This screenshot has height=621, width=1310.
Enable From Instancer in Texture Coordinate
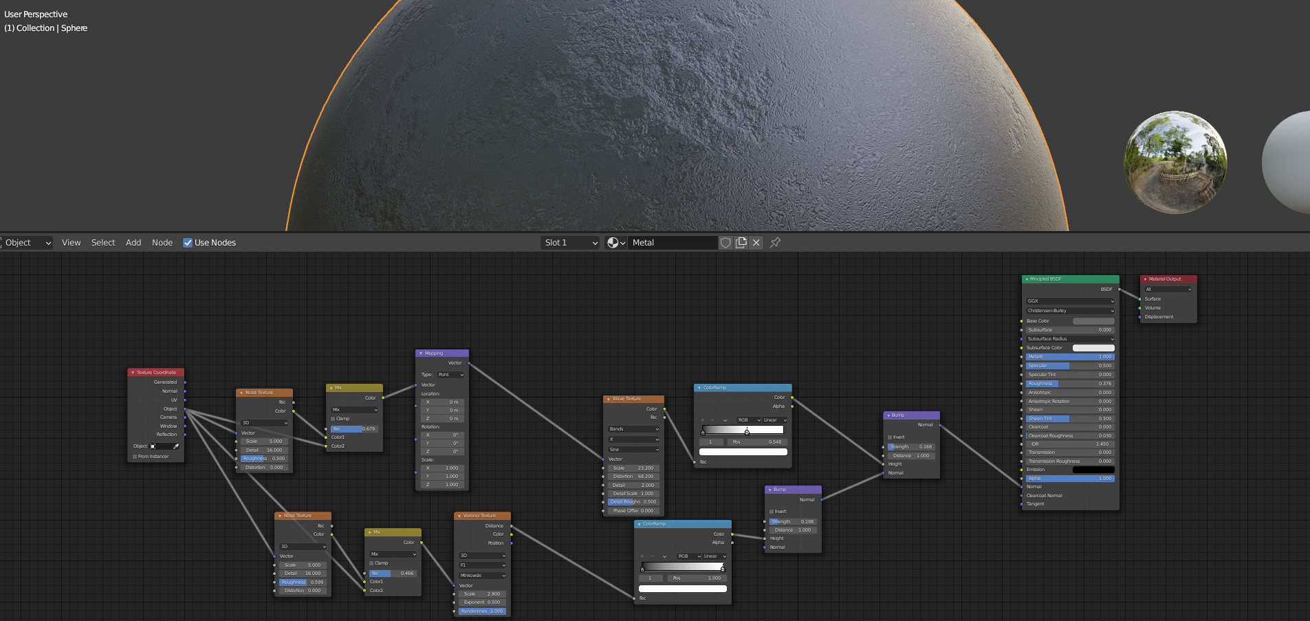135,457
